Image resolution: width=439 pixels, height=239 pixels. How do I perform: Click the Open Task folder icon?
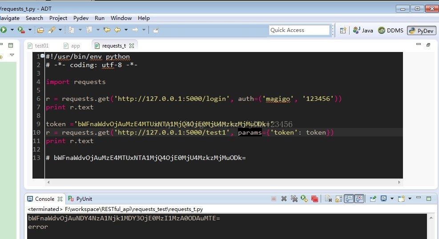(x=40, y=30)
